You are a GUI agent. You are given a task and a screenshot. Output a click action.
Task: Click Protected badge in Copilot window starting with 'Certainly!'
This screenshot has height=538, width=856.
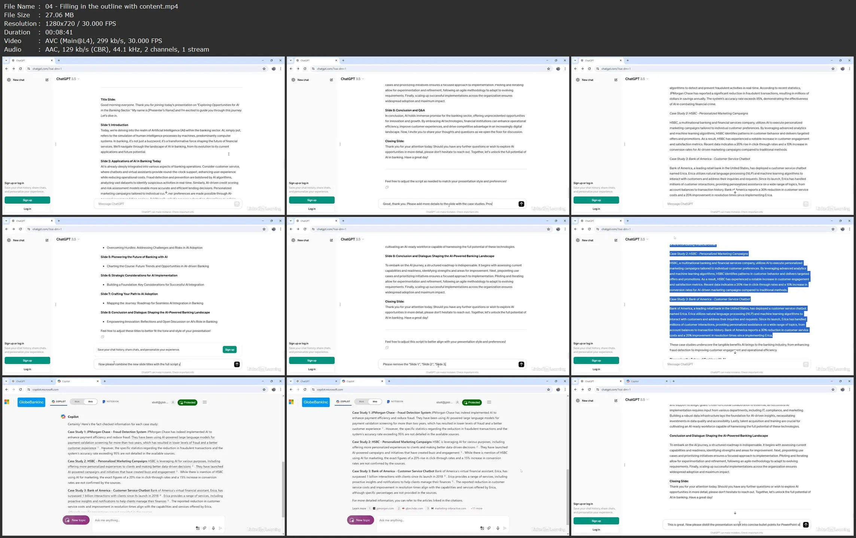click(187, 402)
